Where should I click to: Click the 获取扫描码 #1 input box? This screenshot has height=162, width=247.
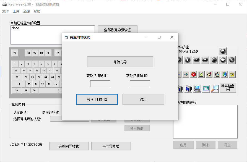point(100,84)
